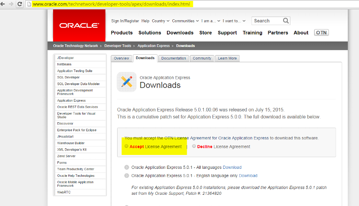The height and width of the screenshot is (206, 359).
Task: Open the Support menu
Action: (x=228, y=33)
